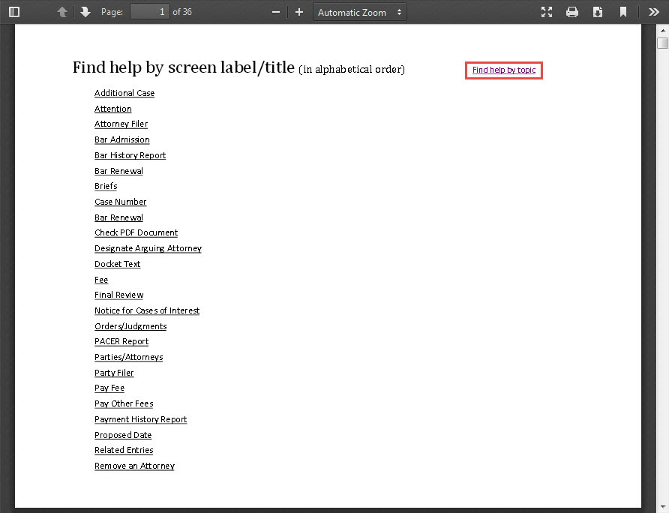The image size is (669, 513).
Task: Open the Additional Case link
Action: (x=124, y=93)
